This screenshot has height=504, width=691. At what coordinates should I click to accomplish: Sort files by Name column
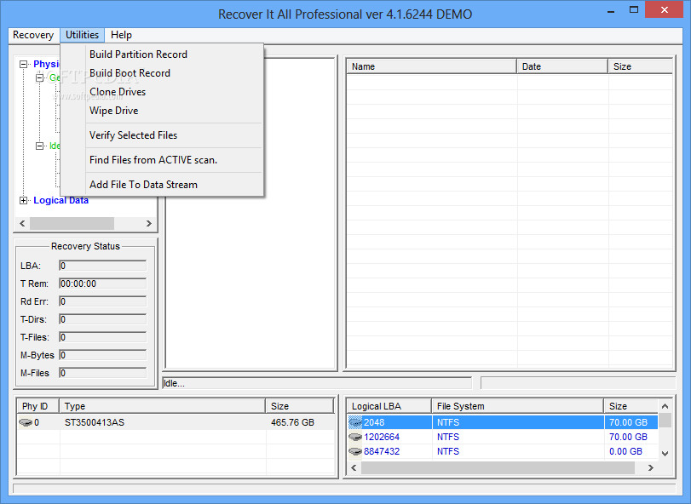click(431, 66)
